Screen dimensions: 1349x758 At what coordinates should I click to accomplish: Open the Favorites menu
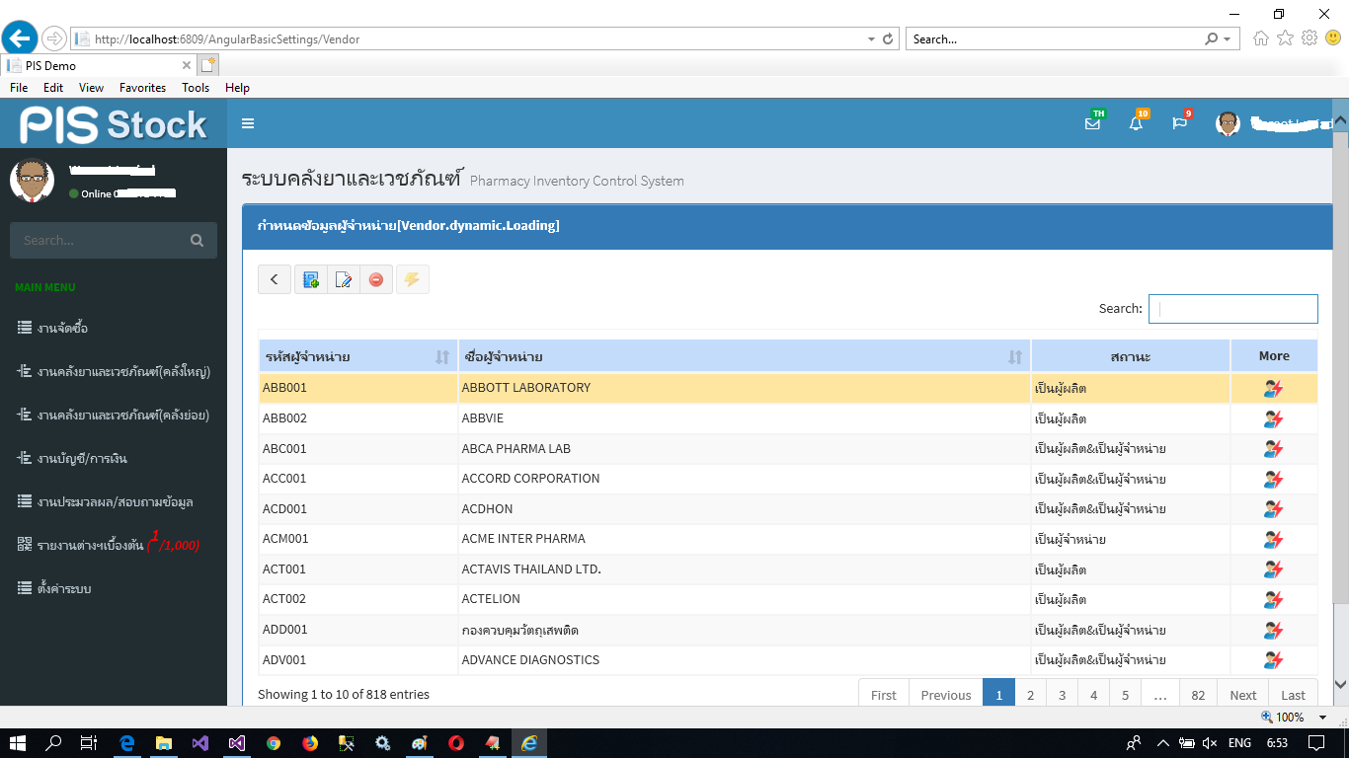click(142, 88)
